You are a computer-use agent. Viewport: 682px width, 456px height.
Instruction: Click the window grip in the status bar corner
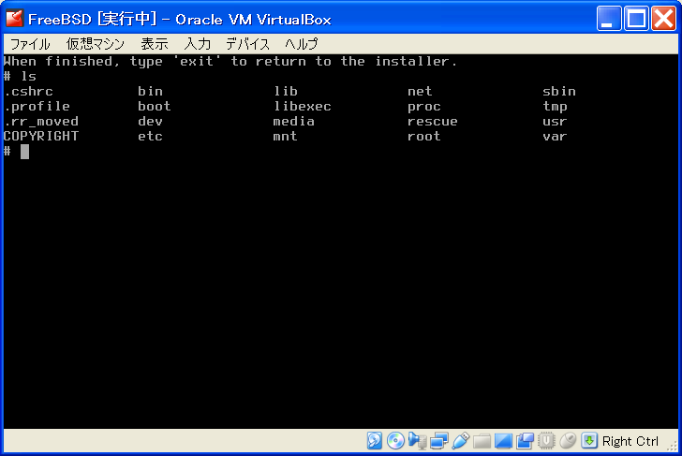(x=673, y=445)
